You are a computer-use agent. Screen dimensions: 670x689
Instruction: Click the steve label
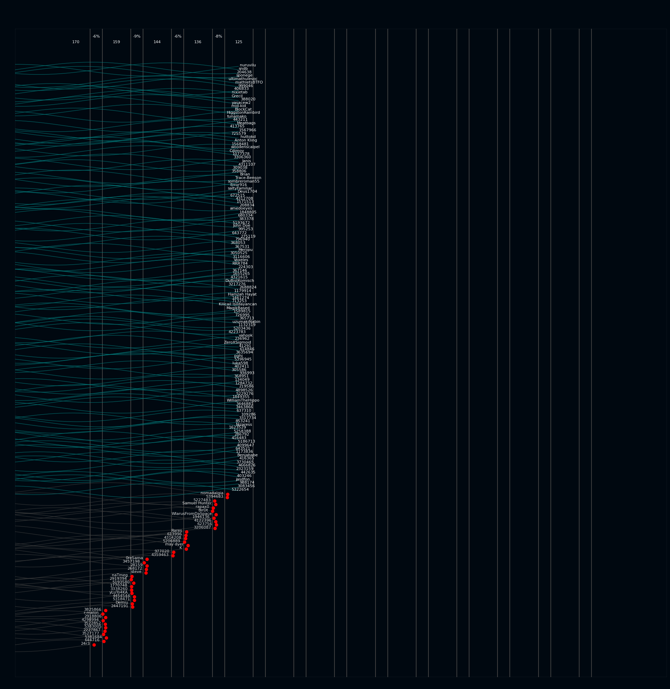coord(136,572)
